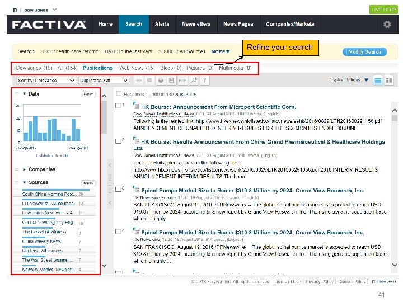Screen dimensions: 403x302
Task: Click the email envelope toolbar icon
Action: point(149,81)
